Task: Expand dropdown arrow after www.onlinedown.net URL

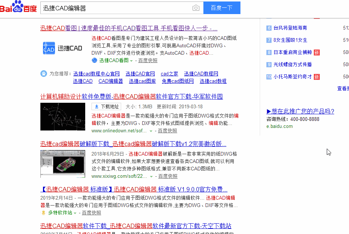Action: click(x=151, y=131)
